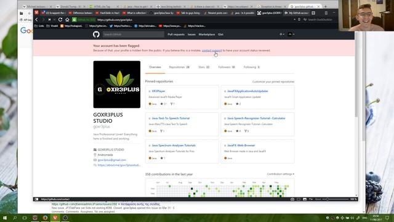The height and width of the screenshot is (222, 394).
Task: Open new tab in Vivaldi tab bar
Action: tap(313, 13)
